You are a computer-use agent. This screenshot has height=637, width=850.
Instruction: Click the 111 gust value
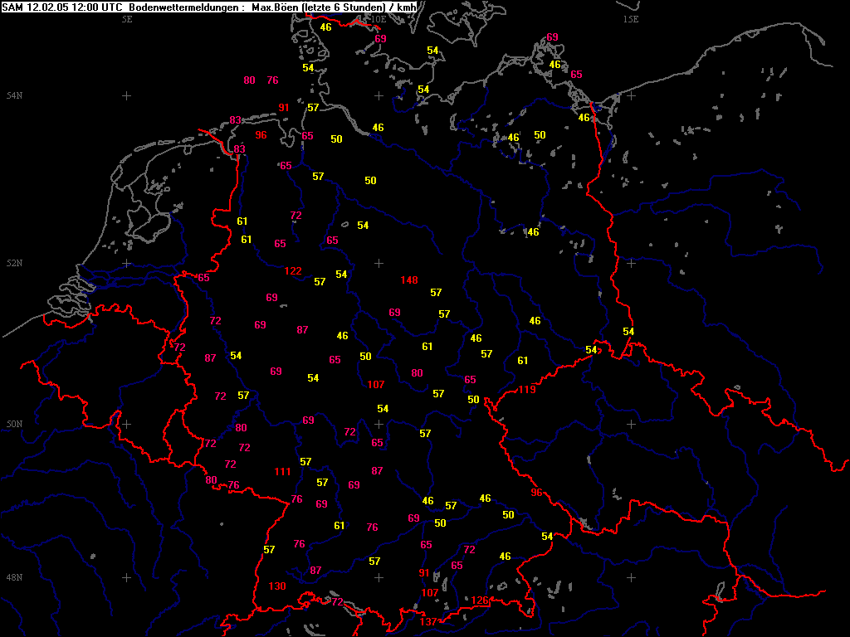282,472
